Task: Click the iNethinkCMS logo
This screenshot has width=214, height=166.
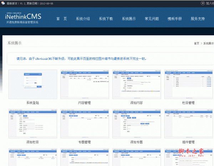Action: (23, 18)
